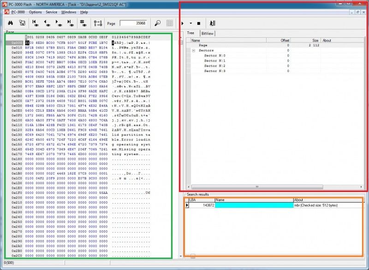
Task: Click the save-to-disk toolbar icon
Action: pyautogui.click(x=22, y=23)
